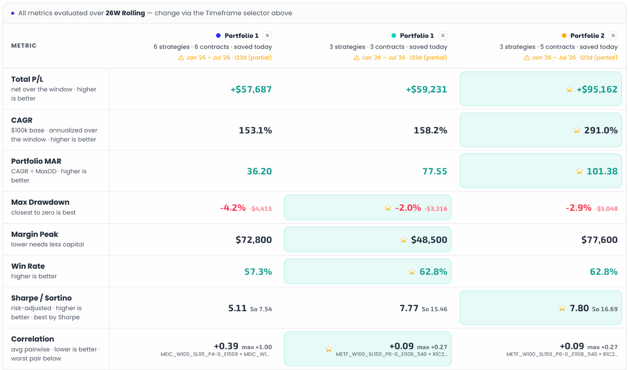Click the '-$5,048' drawdown dollar amount
Screen dimensions: 628x370
(x=606, y=208)
